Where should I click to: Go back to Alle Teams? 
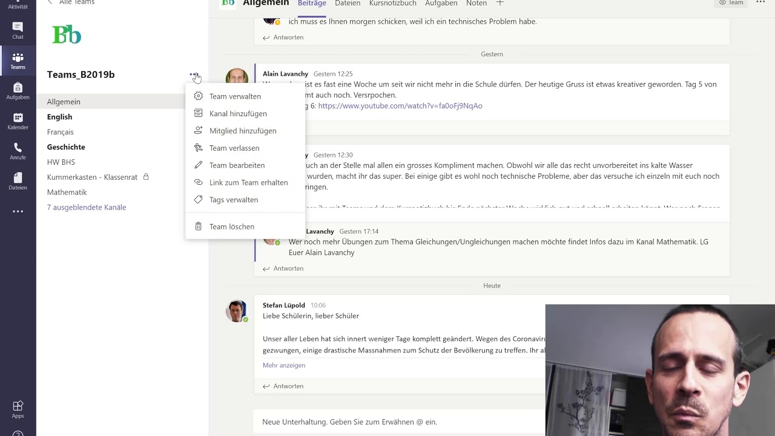tap(71, 2)
